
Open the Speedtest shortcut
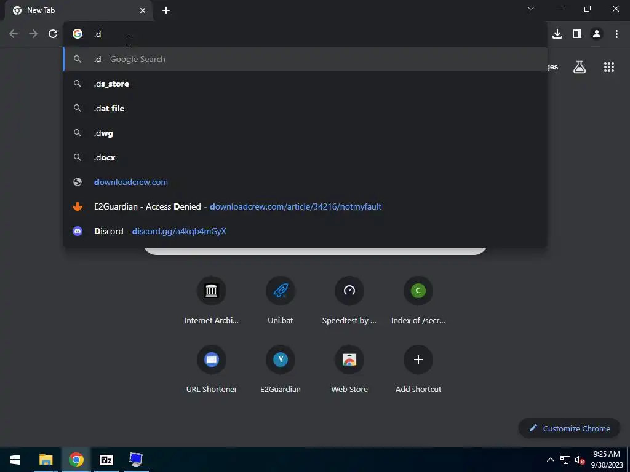(349, 300)
